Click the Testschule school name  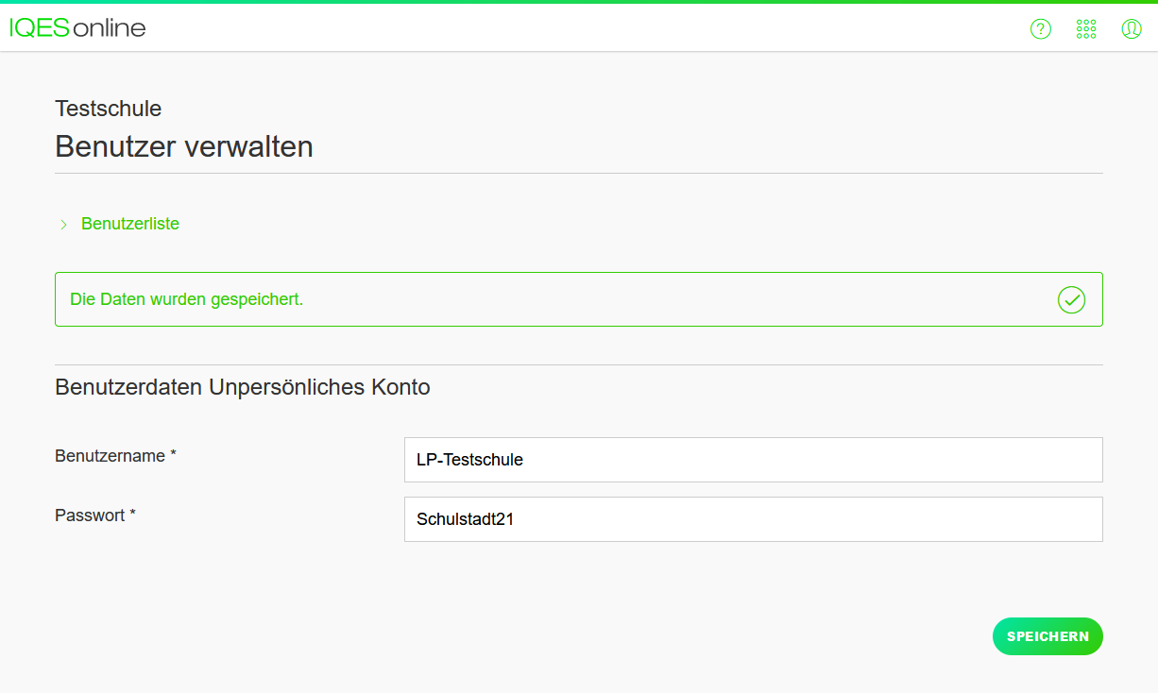point(109,109)
